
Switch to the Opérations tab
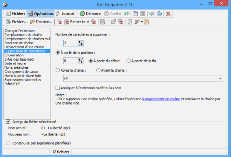pyautogui.click(x=41, y=14)
